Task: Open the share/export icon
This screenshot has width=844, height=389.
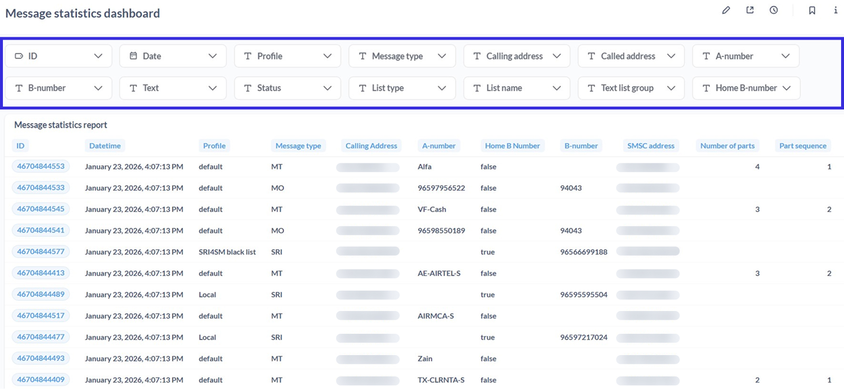Action: coord(750,10)
